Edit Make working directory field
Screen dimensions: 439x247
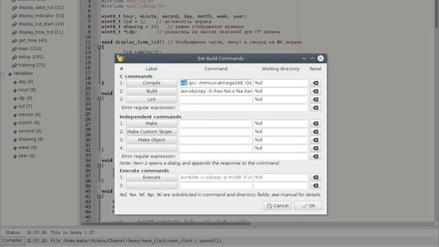[x=281, y=123]
